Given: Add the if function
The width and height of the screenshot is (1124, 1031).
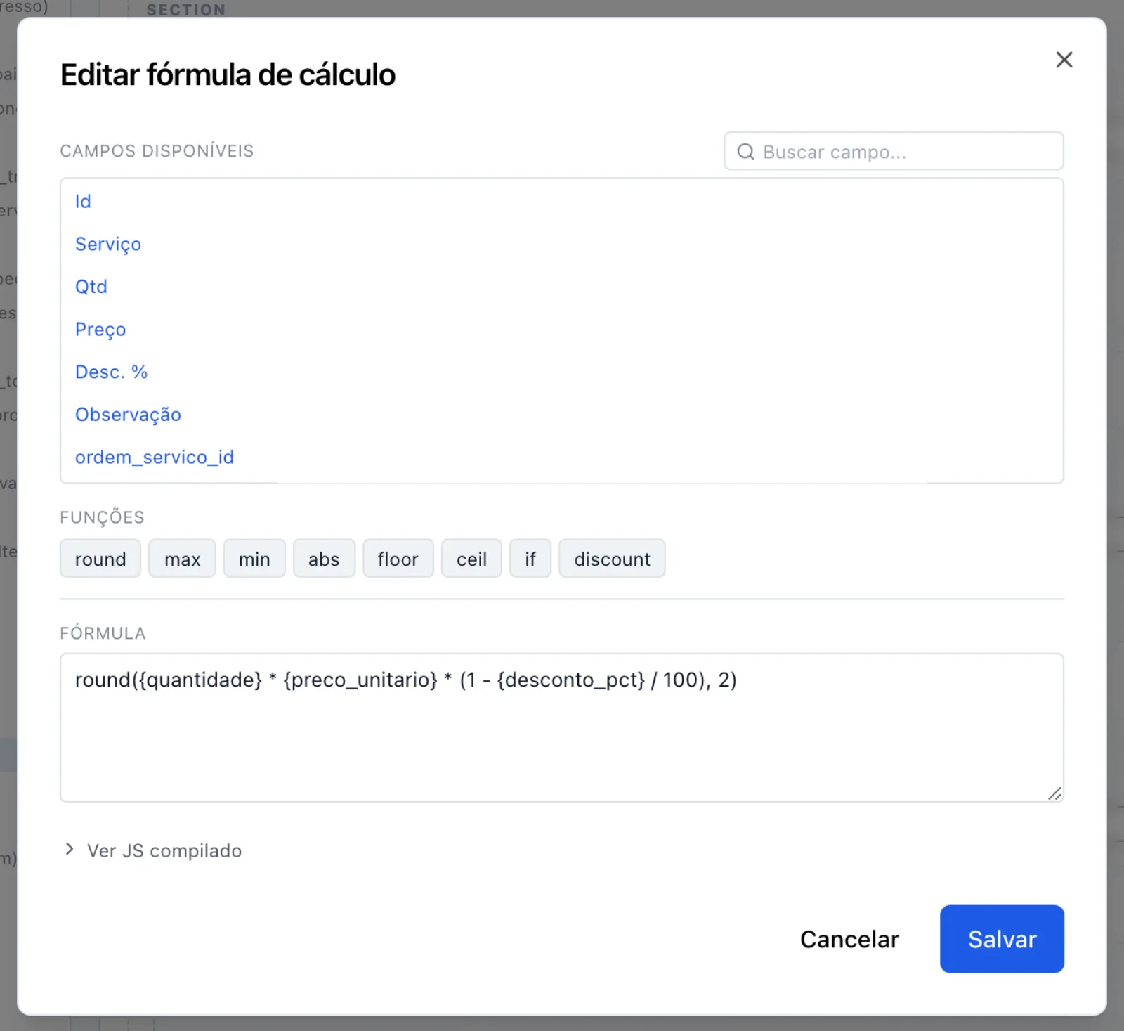Looking at the screenshot, I should 530,559.
